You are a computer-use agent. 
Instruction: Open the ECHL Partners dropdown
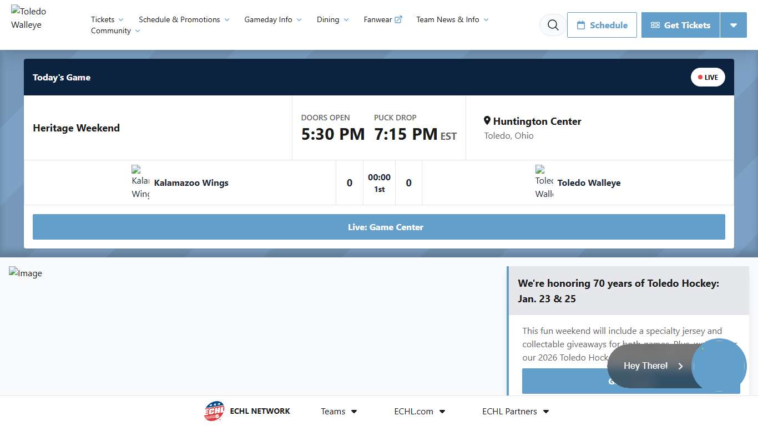[515, 411]
